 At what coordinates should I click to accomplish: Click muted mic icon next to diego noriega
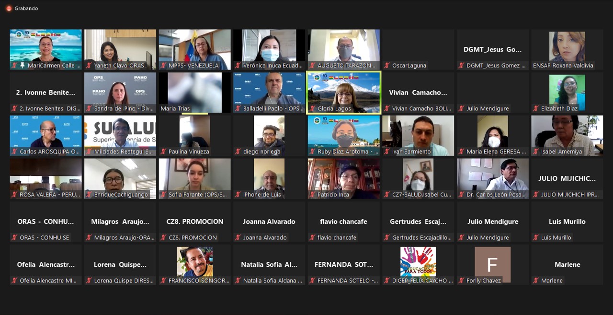(x=238, y=152)
